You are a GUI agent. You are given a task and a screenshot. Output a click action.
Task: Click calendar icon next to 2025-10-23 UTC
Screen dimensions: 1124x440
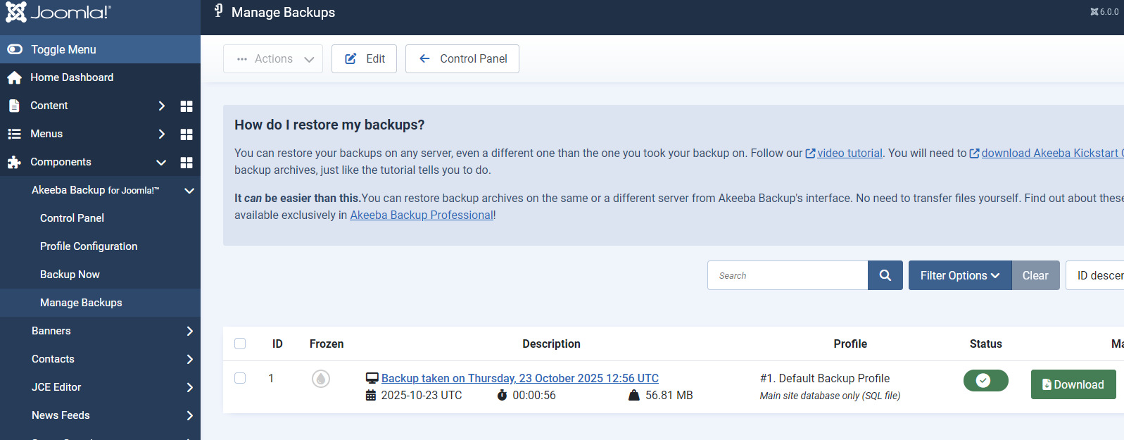point(371,396)
